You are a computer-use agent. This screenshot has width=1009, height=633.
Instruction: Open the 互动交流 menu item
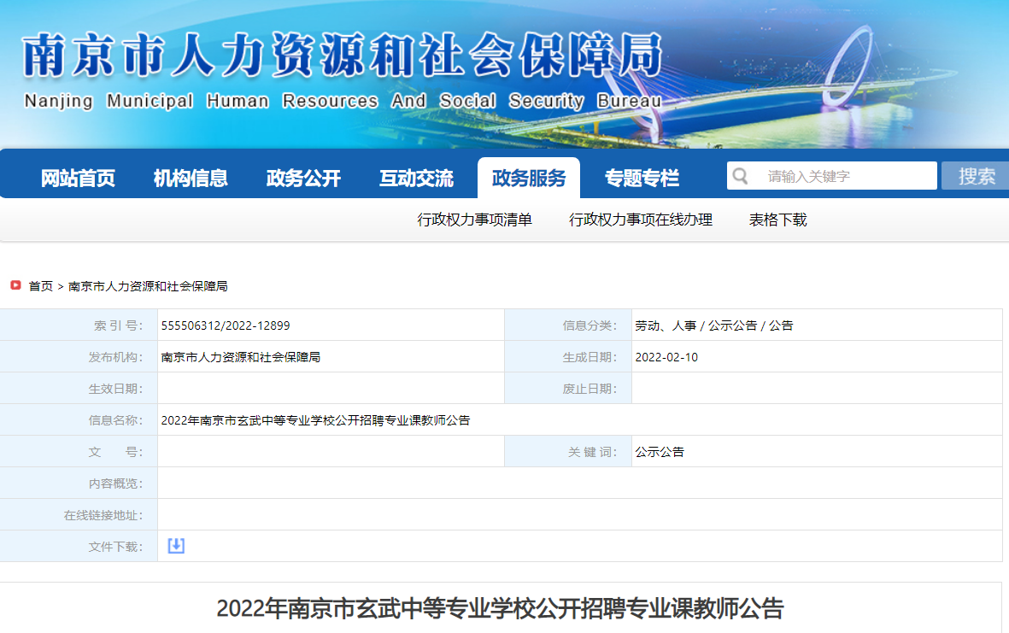416,179
